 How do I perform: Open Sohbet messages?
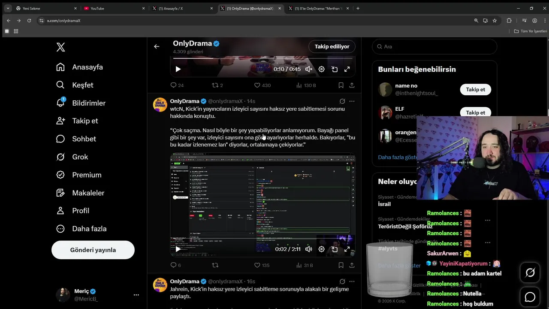76,139
